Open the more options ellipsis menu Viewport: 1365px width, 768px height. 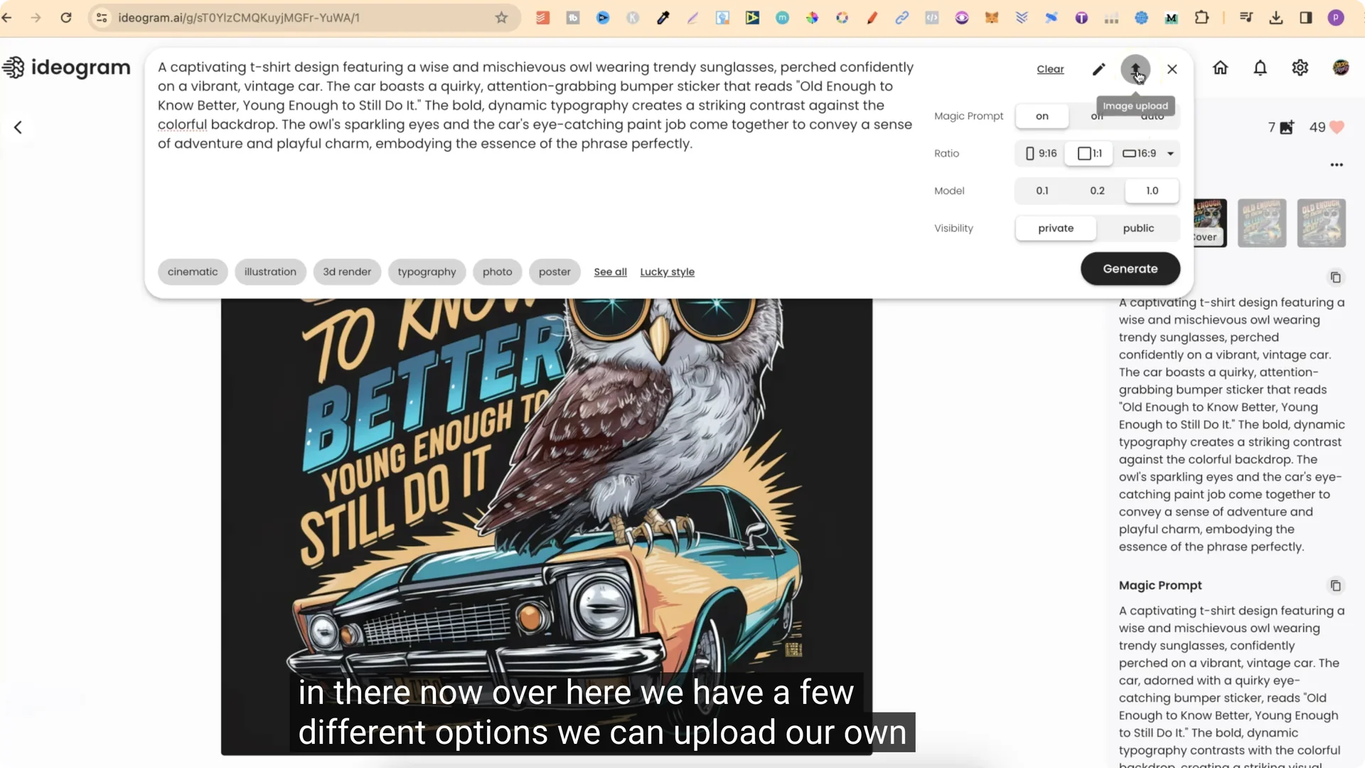click(x=1336, y=164)
